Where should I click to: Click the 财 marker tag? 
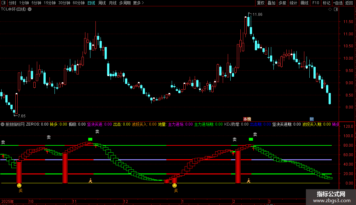pos(312,119)
